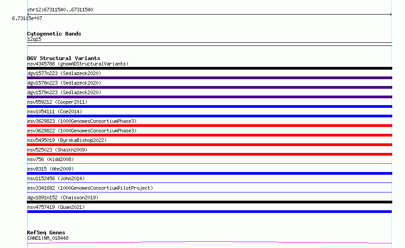The width and height of the screenshot is (405, 248).
Task: Open nsv1152456 (John2014) label
Action: point(56,178)
